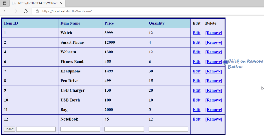Image resolution: width=264 pixels, height=137 pixels.
Task: Edit the Watch row
Action: tap(196, 33)
